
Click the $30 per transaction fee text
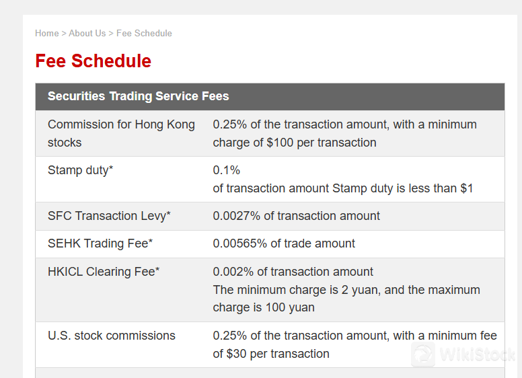pos(271,354)
